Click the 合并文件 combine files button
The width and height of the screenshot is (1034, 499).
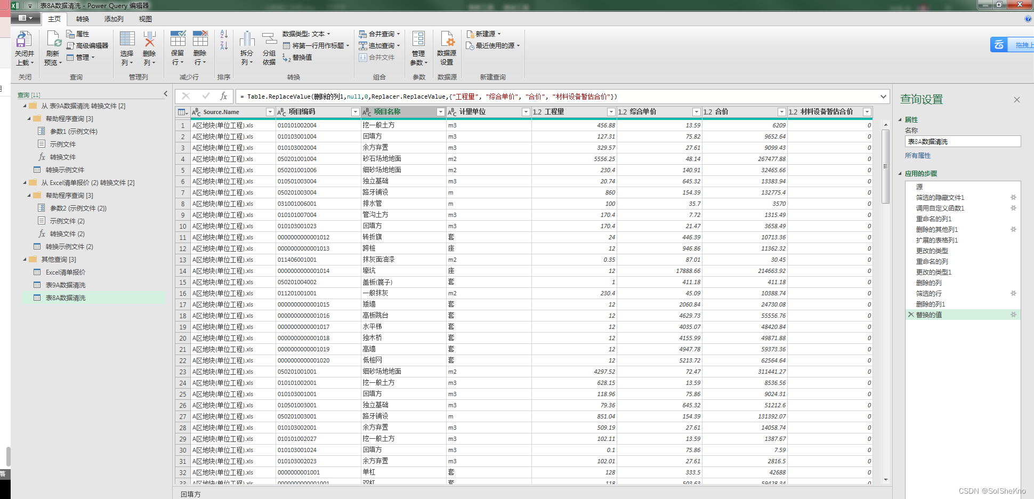(x=377, y=58)
